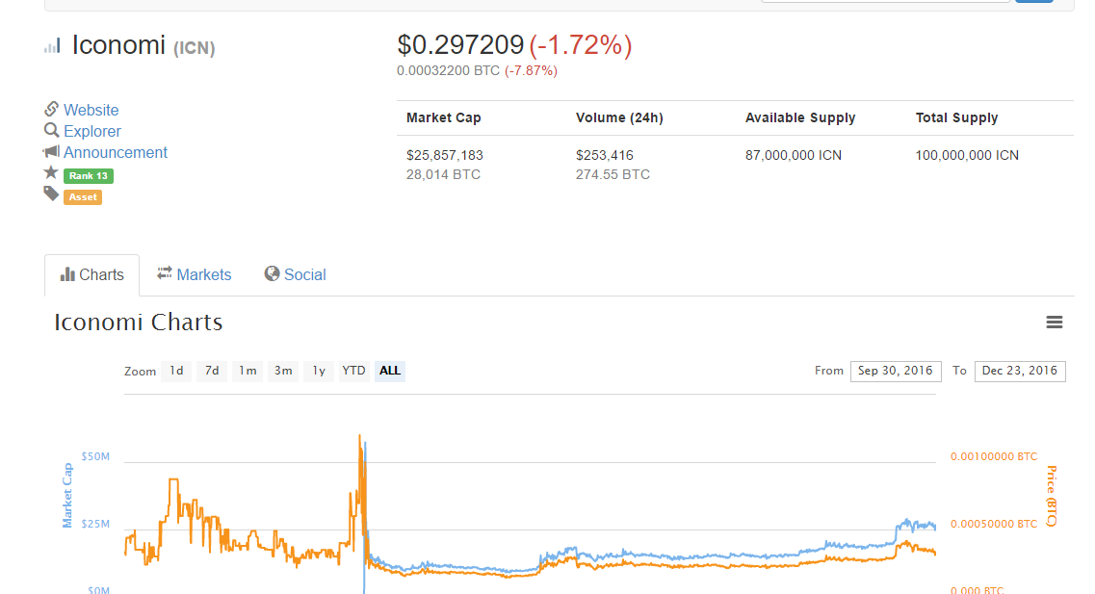This screenshot has width=1095, height=594.
Task: Click the $25,857,183 market cap value
Action: 445,155
